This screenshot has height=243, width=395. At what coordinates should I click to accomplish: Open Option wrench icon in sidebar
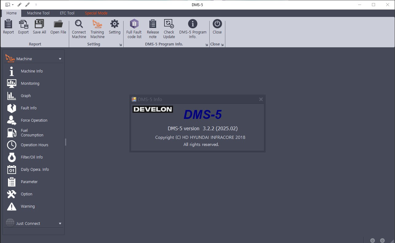[x=11, y=194]
